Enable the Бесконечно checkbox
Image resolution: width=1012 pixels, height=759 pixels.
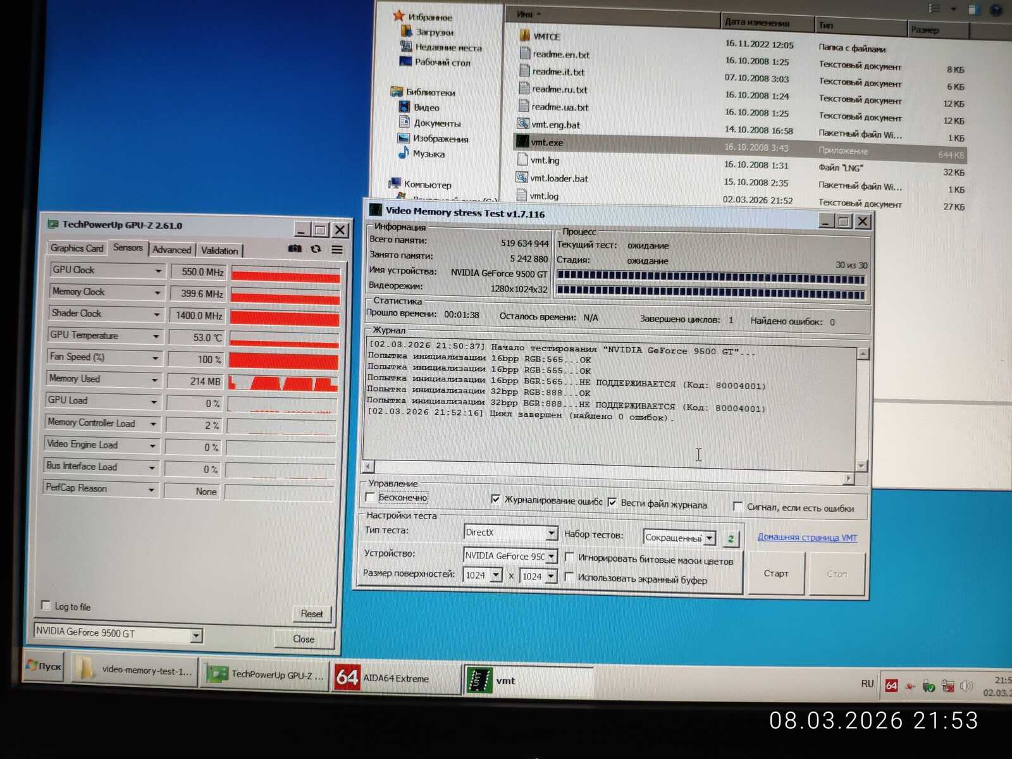[371, 497]
